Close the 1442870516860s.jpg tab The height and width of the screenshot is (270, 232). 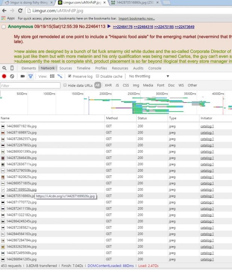click(x=158, y=3)
